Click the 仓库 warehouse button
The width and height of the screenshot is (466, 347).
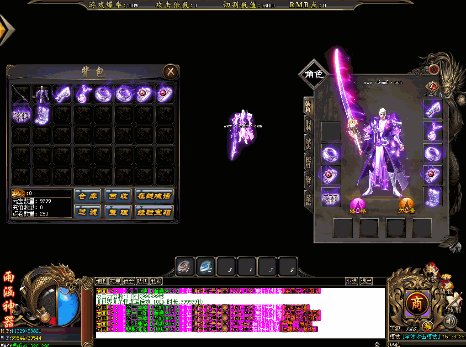pos(88,196)
